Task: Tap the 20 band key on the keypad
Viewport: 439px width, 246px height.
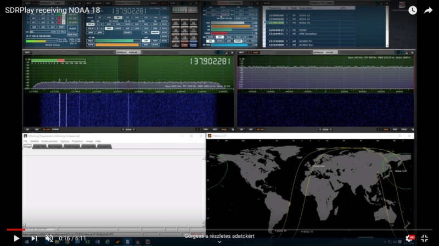Action: click(x=184, y=30)
